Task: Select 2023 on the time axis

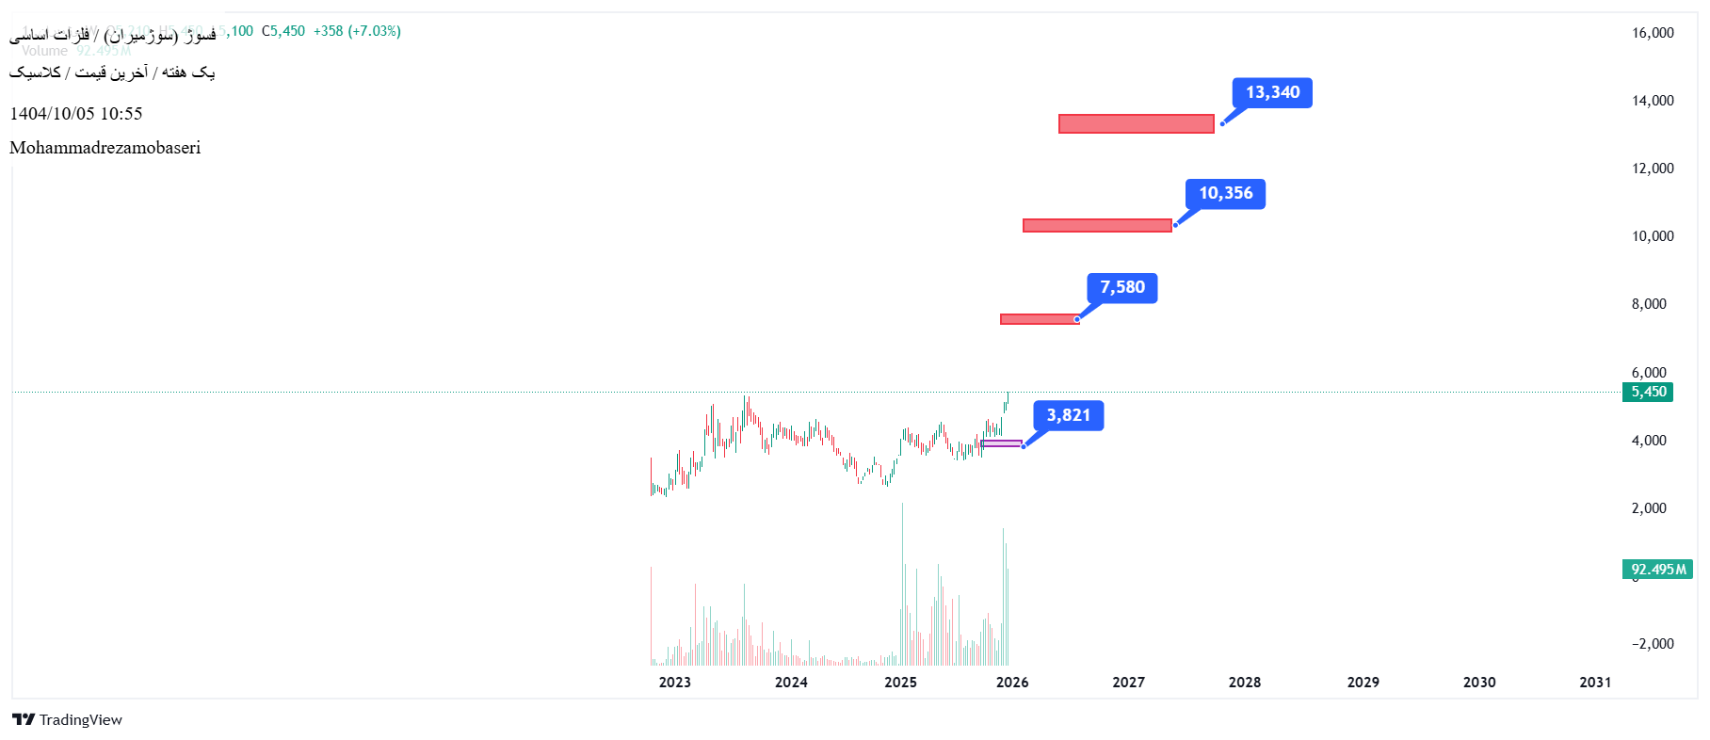Action: click(674, 683)
